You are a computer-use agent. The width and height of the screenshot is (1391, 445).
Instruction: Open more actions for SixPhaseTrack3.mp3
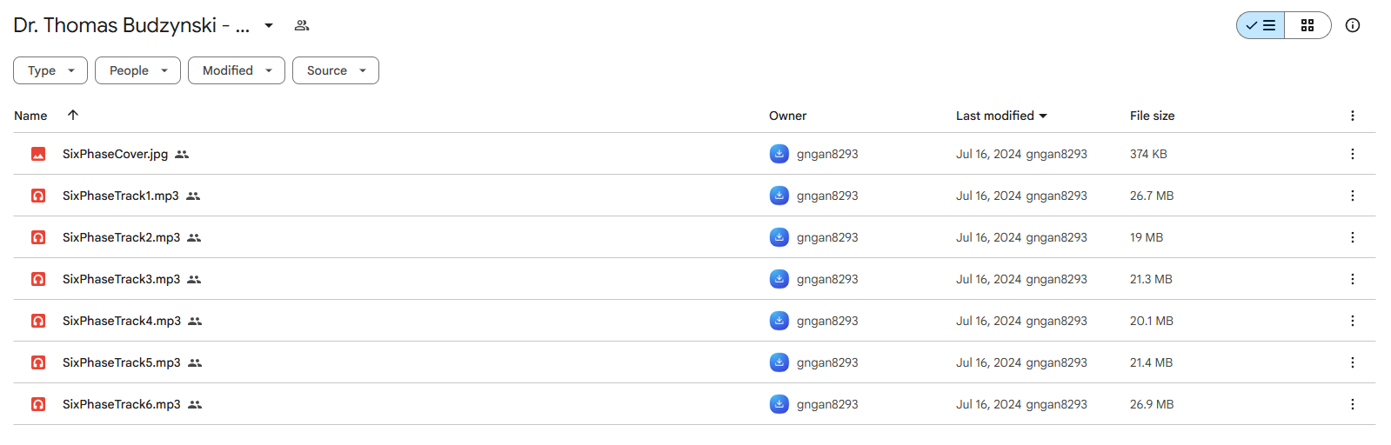(1353, 279)
